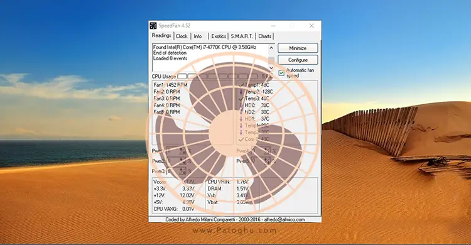Select log line 'Found Intel(R) Core(TM) i7-4770K CPU'
471x245 pixels.
[205, 47]
